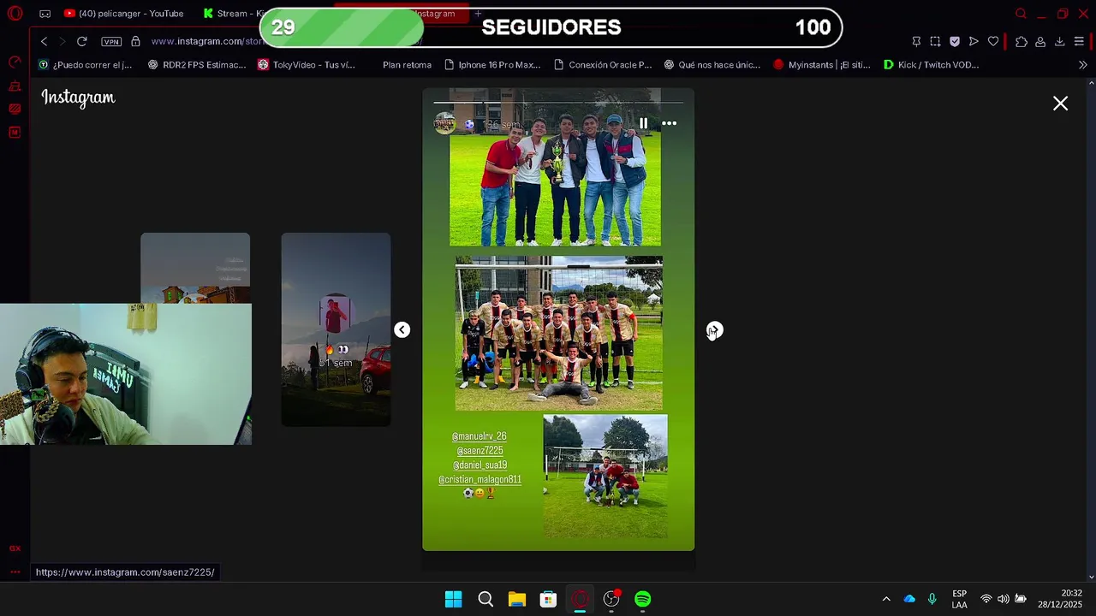Open the 'RDR2 FPS Estimac...' bookmark

197,64
